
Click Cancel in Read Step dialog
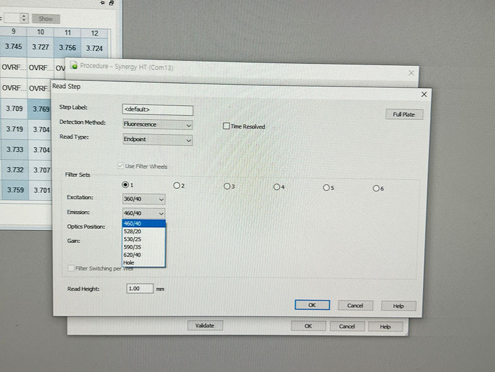pyautogui.click(x=355, y=305)
